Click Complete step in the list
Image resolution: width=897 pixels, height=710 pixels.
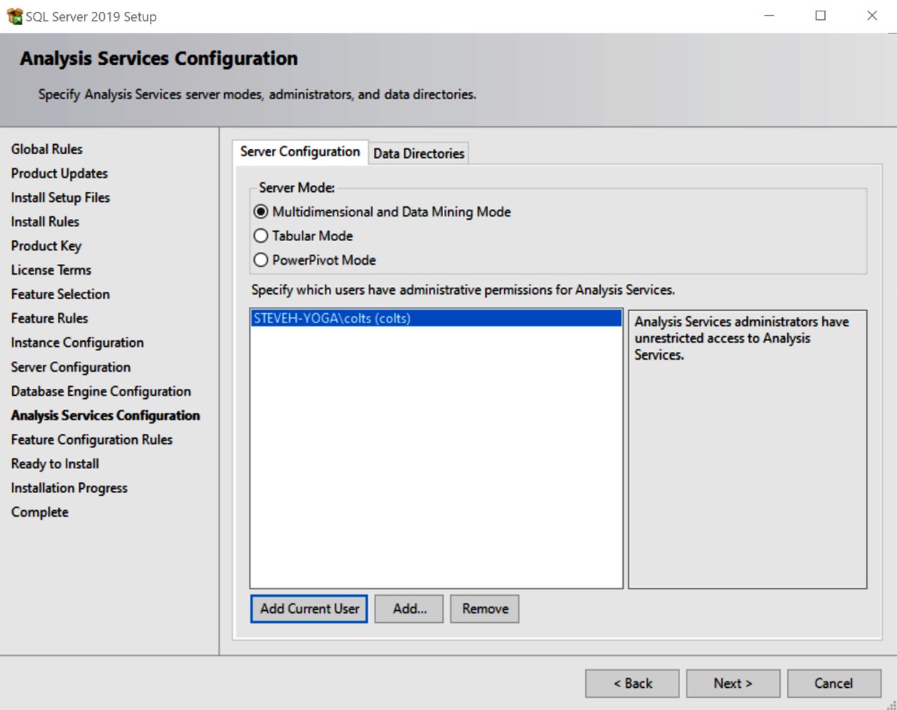[x=40, y=512]
